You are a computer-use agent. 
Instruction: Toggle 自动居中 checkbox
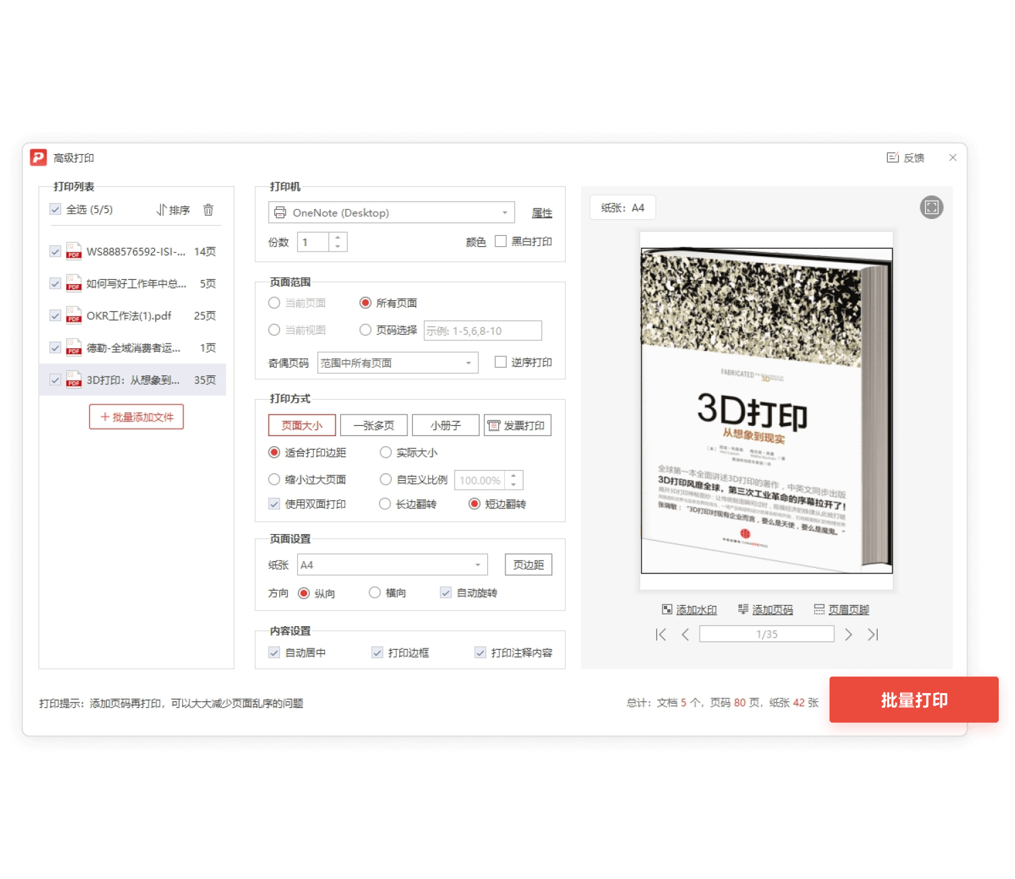tap(274, 652)
